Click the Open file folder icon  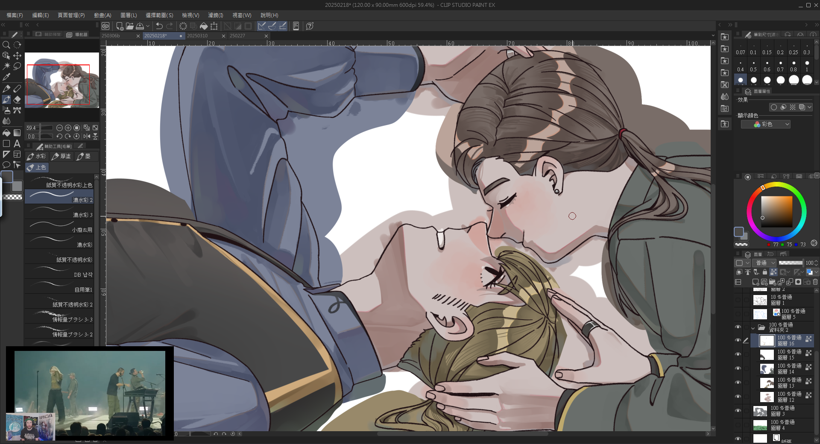click(x=130, y=26)
